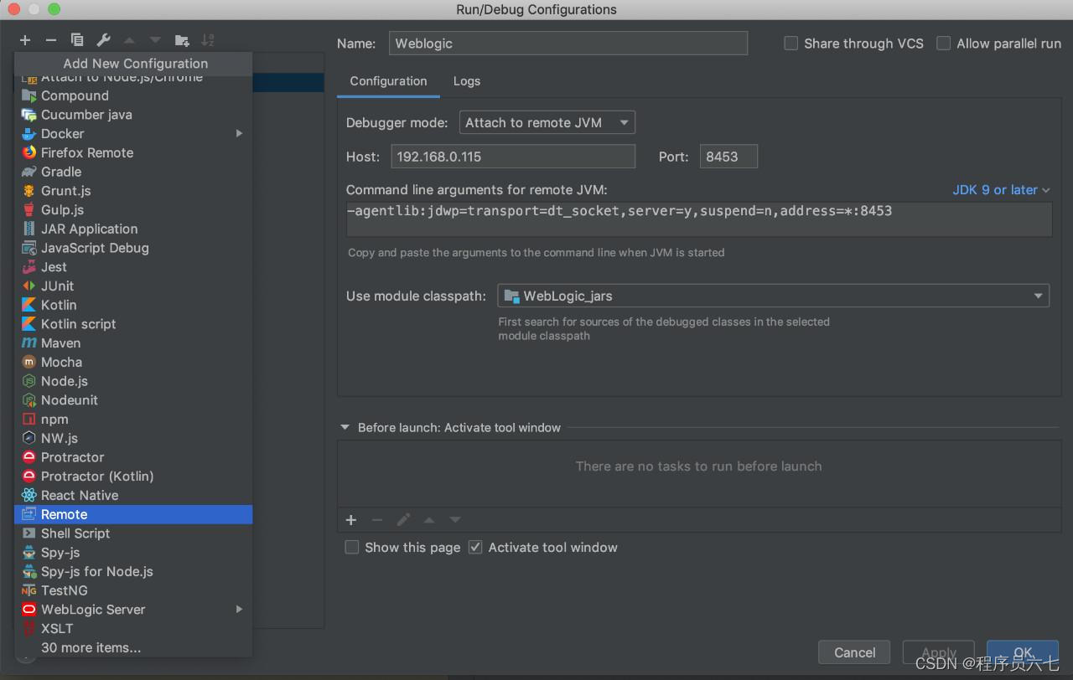Open the Debugger mode dropdown
This screenshot has width=1073, height=680.
547,123
